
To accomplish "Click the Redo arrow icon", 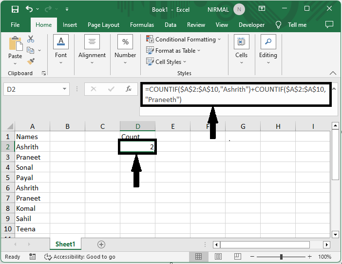I will click(x=48, y=9).
